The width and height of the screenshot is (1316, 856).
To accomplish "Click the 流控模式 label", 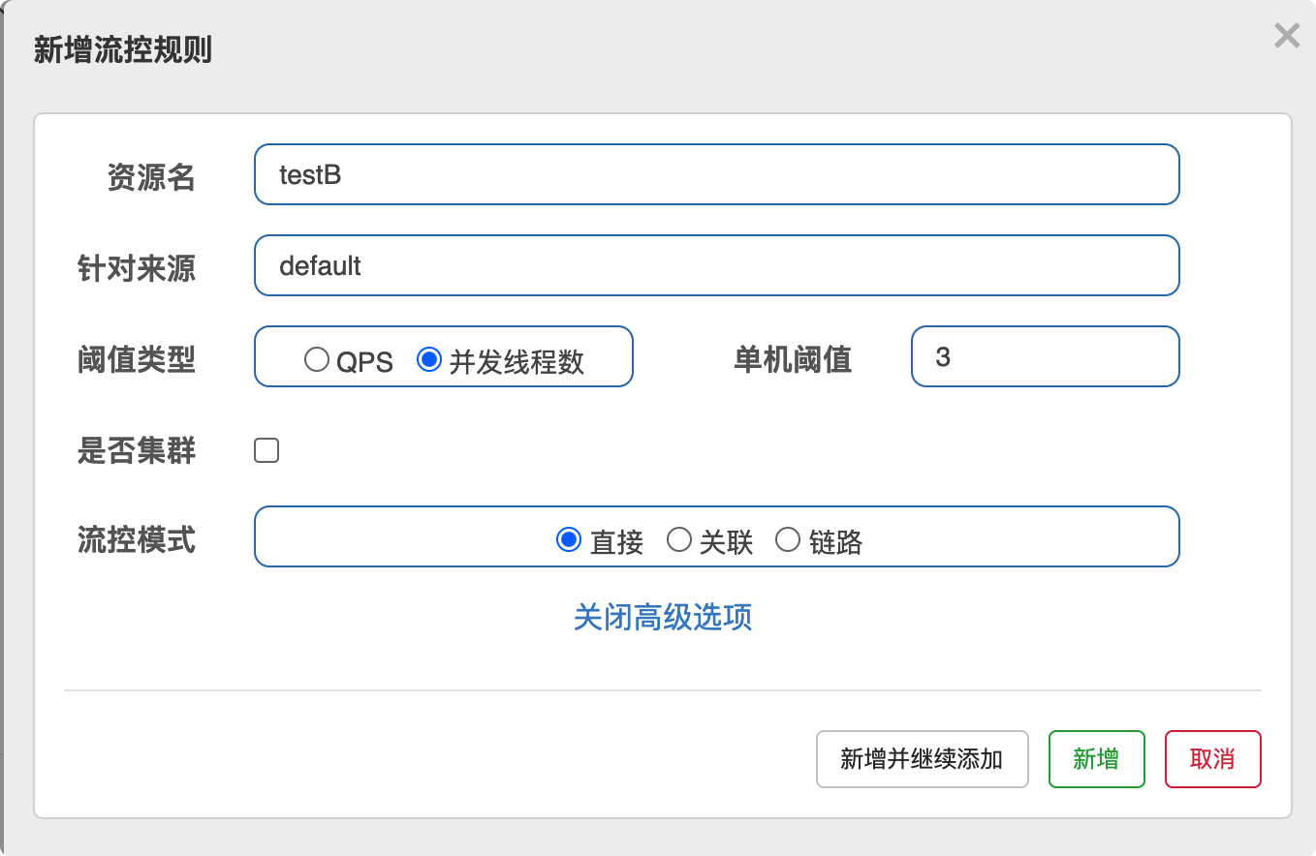I will point(137,539).
